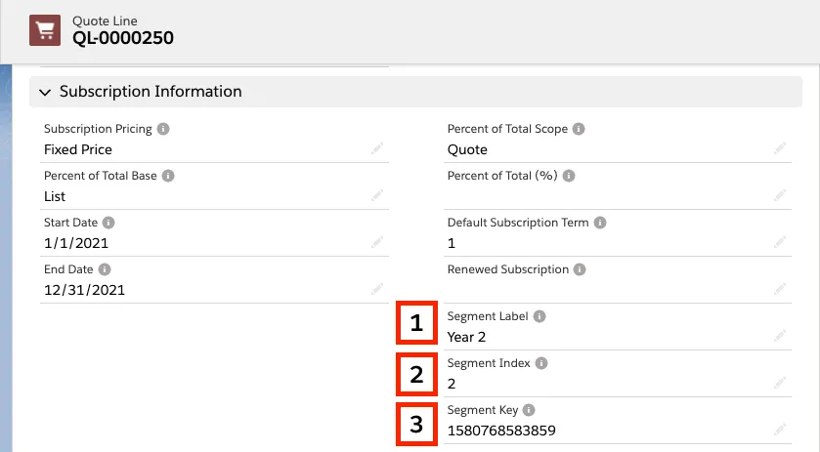Viewport: 820px width, 452px height.
Task: Show info tooltip for Percent of Total Scope
Action: point(579,129)
